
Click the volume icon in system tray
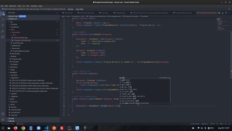(x=202, y=128)
